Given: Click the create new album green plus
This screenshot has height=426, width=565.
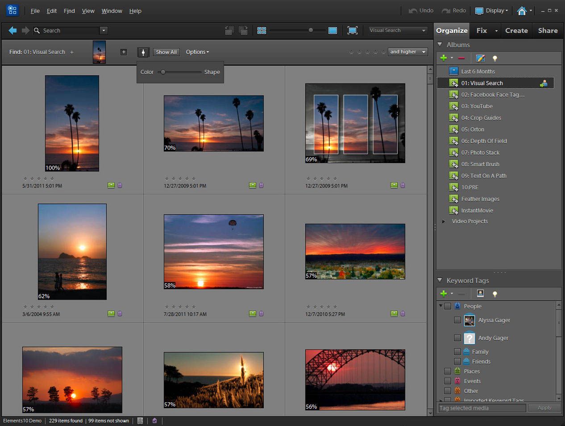Looking at the screenshot, I should click(444, 58).
